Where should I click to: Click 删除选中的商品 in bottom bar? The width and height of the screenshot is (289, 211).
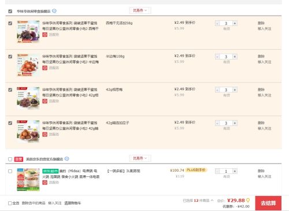pyautogui.click(x=34, y=203)
